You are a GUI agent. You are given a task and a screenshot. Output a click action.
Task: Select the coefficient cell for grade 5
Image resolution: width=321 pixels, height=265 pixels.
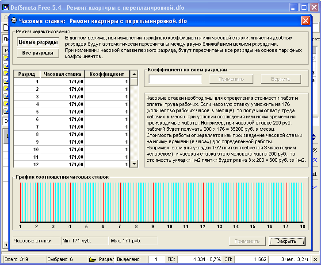coord(107,112)
